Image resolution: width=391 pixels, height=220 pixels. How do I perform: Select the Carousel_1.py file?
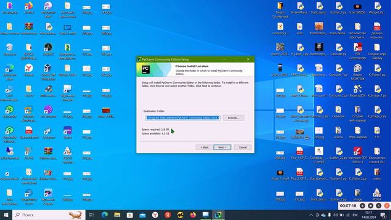point(338,70)
